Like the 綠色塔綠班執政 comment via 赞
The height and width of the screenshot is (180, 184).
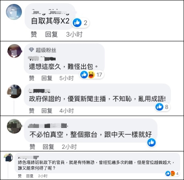pos(20,176)
